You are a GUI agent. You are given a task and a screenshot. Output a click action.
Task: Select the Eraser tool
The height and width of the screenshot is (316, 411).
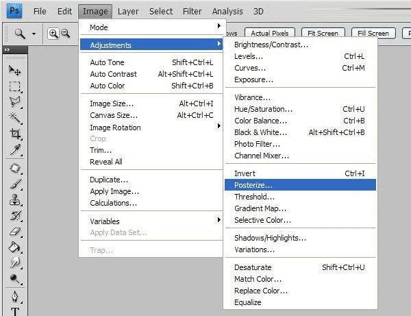click(15, 232)
